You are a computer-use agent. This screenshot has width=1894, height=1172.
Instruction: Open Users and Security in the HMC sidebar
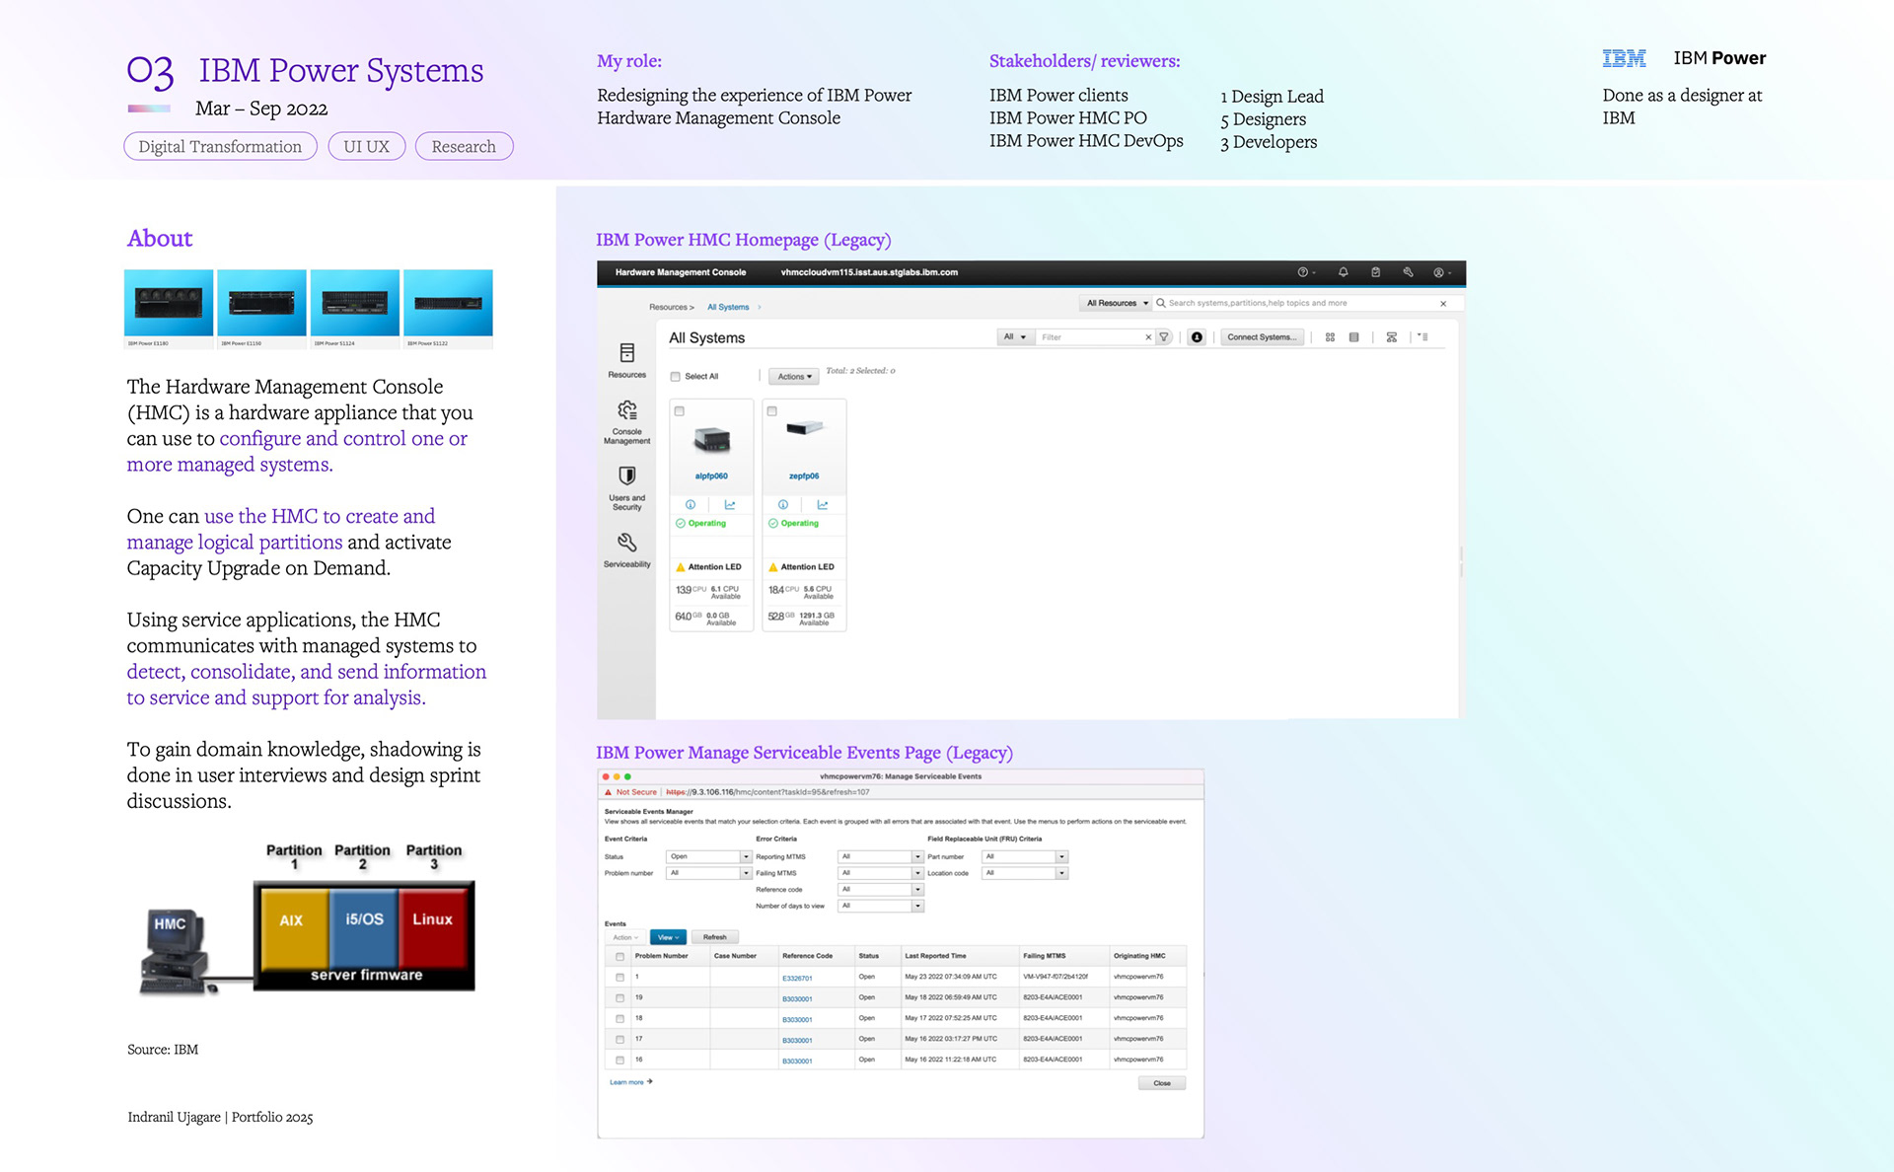point(626,488)
